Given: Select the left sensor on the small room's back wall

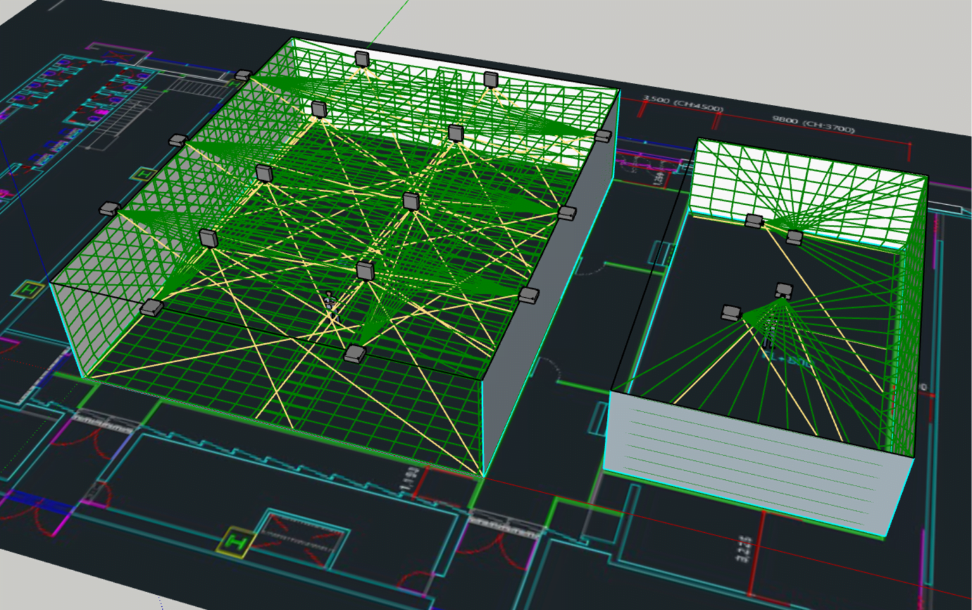Looking at the screenshot, I should coord(754,221).
